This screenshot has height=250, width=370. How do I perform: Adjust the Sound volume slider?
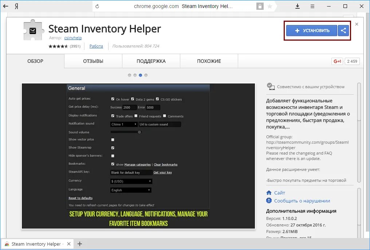tap(126, 132)
